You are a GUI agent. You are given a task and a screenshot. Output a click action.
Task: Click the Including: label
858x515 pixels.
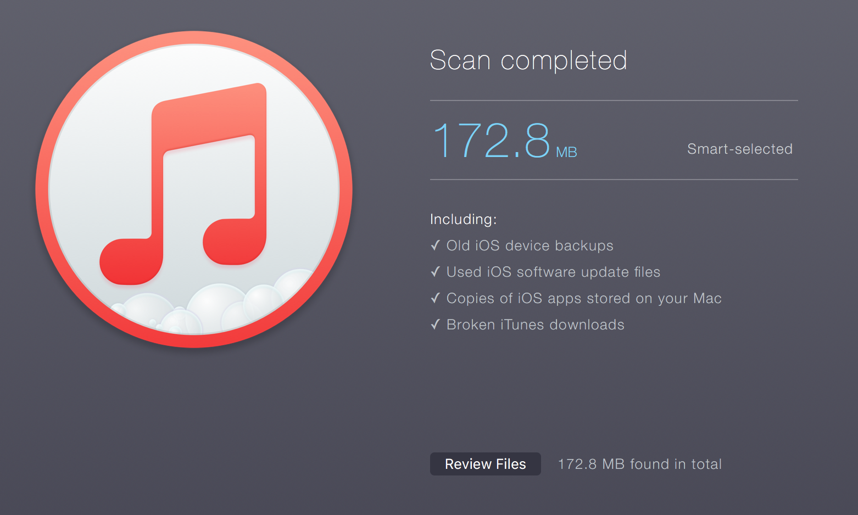(464, 219)
